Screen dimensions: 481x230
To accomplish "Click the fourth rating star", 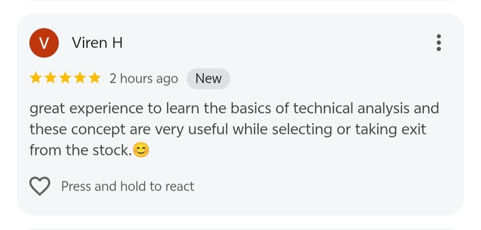I will coord(80,78).
